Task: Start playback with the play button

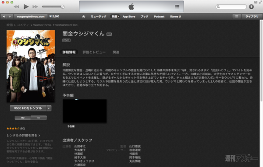Action: click(x=26, y=7)
